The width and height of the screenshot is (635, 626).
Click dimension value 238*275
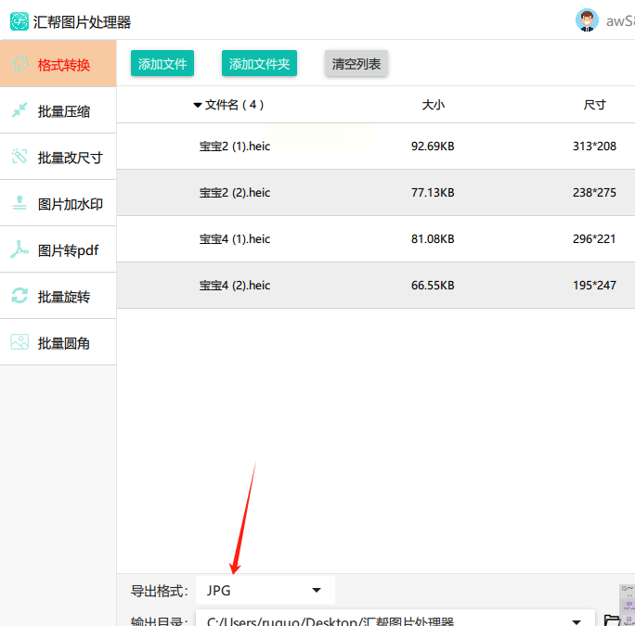(594, 193)
